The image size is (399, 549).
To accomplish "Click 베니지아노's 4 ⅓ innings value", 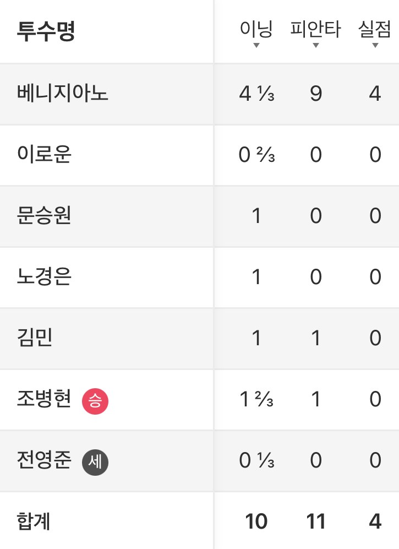I will [256, 94].
